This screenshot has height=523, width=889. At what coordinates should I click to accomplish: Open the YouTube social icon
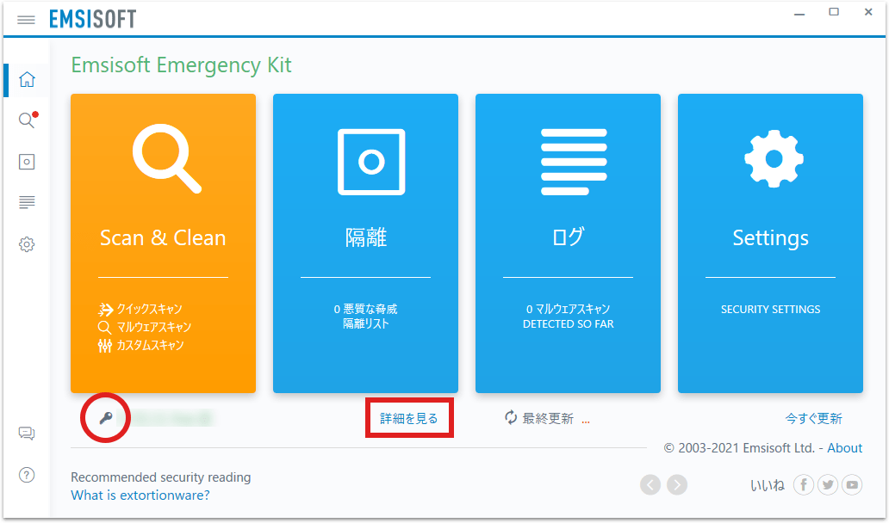click(x=852, y=485)
